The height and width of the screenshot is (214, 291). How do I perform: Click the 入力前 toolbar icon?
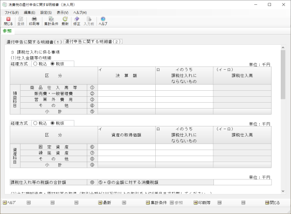tap(89, 21)
